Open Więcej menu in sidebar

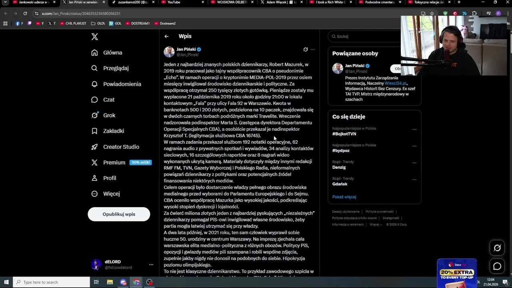pyautogui.click(x=106, y=194)
